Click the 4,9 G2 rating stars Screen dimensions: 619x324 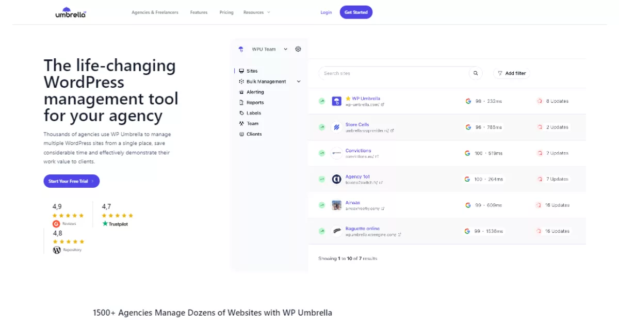coord(68,215)
